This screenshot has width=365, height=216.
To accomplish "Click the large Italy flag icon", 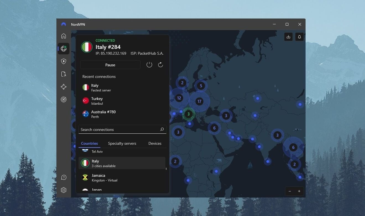I will [87, 47].
